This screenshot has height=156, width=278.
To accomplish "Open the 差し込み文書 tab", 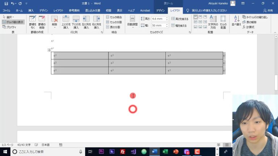I will 93,10.
